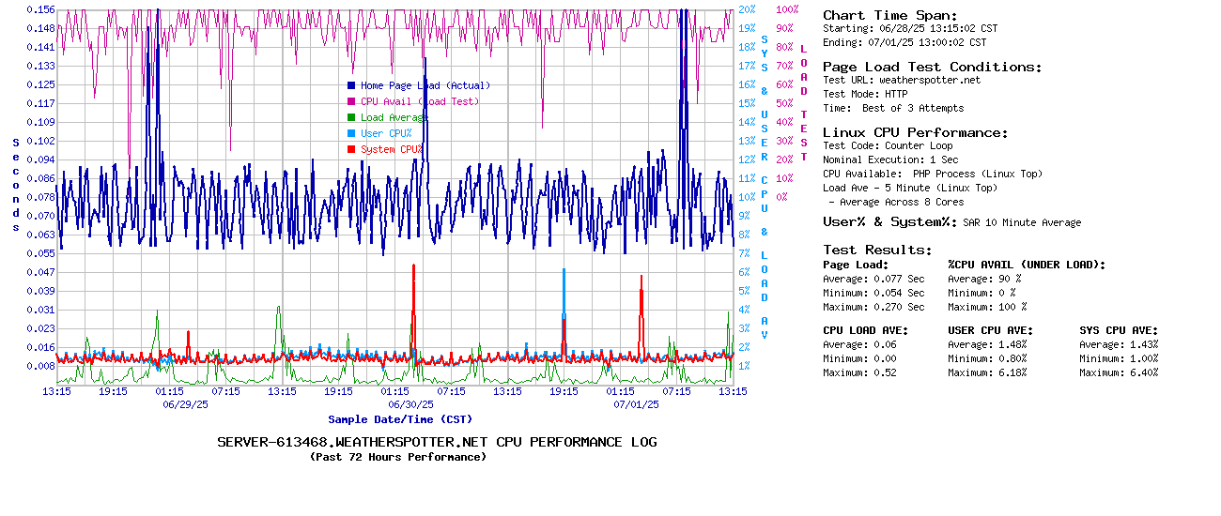The width and height of the screenshot is (1221, 516).
Task: Click the 06/29/25 date label on x-axis
Action: 185,404
